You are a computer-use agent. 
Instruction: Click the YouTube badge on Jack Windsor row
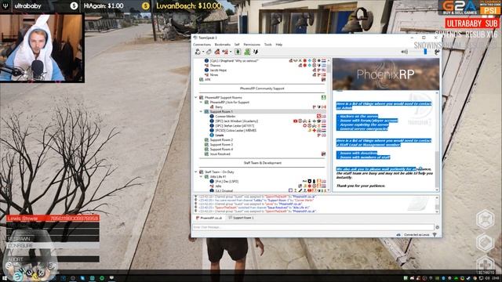click(295, 121)
